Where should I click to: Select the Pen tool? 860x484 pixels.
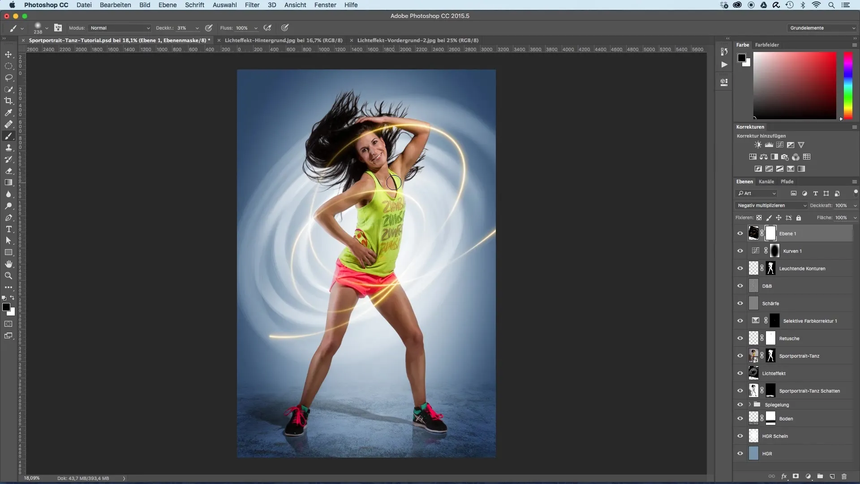point(9,217)
